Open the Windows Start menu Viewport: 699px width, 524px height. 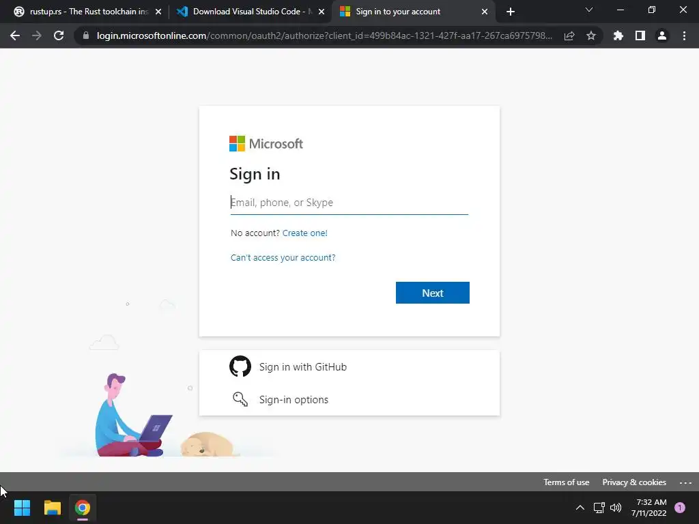pos(22,508)
